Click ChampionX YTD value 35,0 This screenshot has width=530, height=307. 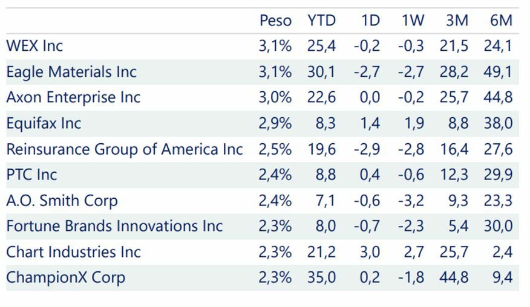pyautogui.click(x=322, y=277)
